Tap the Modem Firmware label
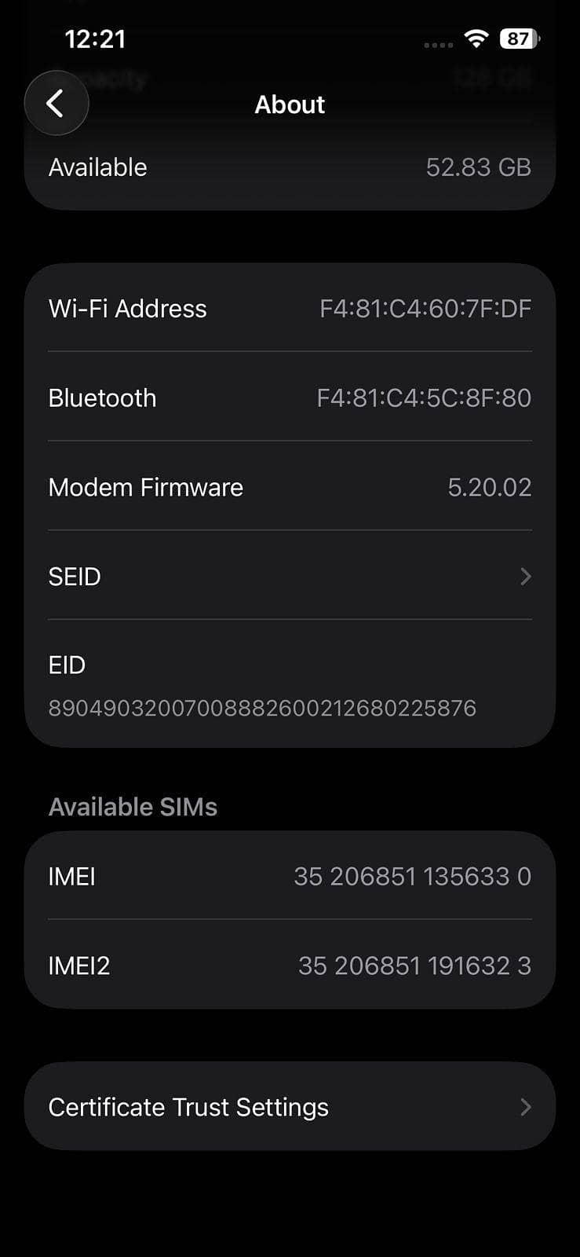 (x=145, y=487)
